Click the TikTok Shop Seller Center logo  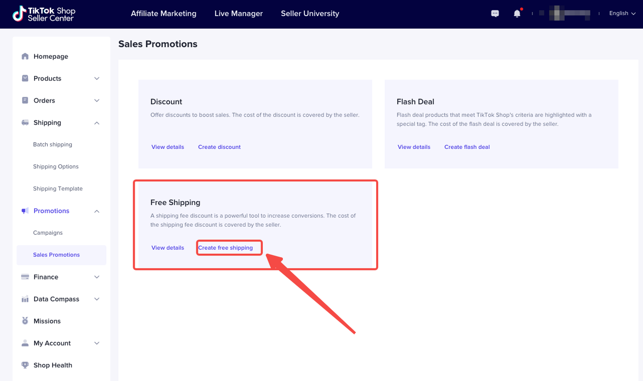tap(43, 14)
